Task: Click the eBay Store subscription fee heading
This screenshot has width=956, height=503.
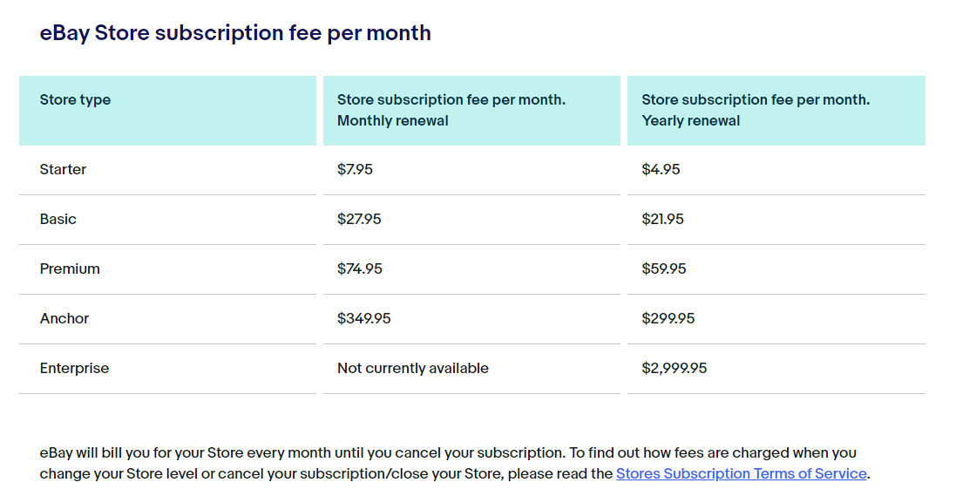Action: (235, 33)
